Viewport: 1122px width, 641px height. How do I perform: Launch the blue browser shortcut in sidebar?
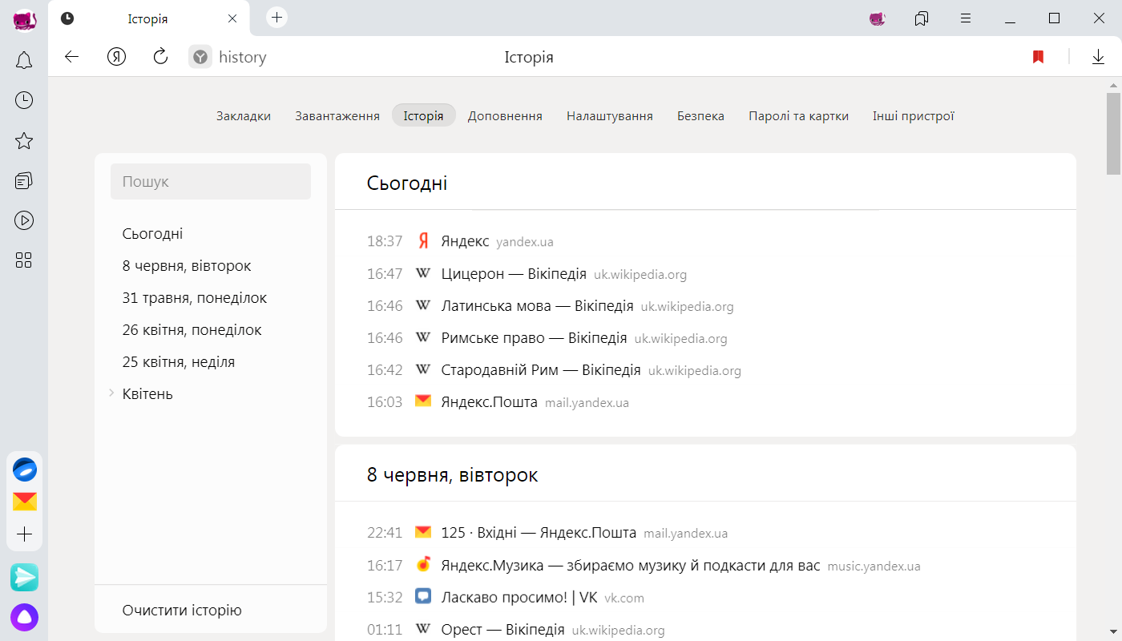point(25,469)
